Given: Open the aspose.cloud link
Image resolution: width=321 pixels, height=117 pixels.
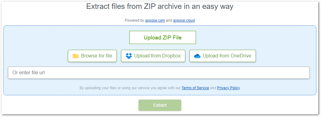Looking at the screenshot, I should (x=184, y=20).
